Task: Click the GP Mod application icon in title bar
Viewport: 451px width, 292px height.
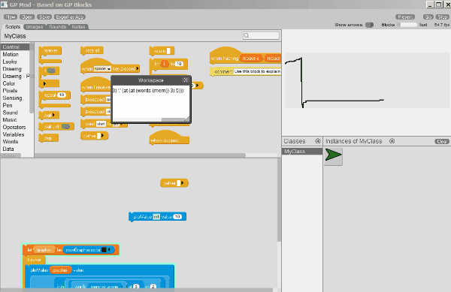Action: 4,5
